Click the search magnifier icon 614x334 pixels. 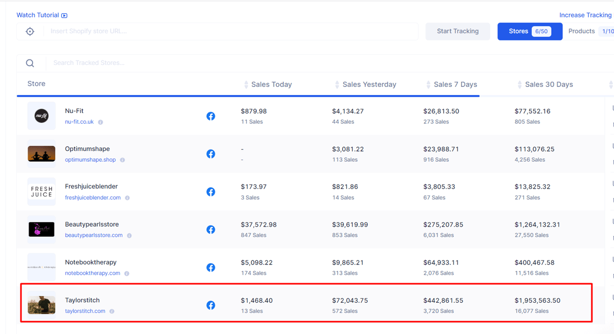30,63
